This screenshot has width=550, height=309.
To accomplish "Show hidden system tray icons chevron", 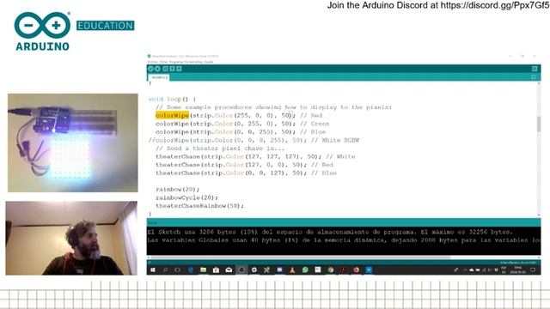I will (x=465, y=270).
